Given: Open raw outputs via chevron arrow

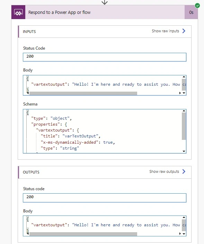Looking at the screenshot, I should pos(184,171).
